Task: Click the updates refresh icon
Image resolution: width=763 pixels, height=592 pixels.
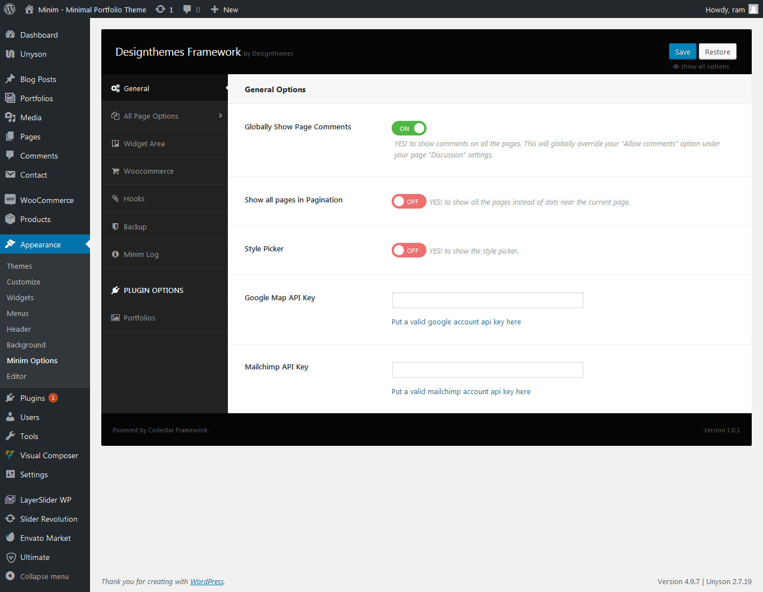Action: click(160, 9)
